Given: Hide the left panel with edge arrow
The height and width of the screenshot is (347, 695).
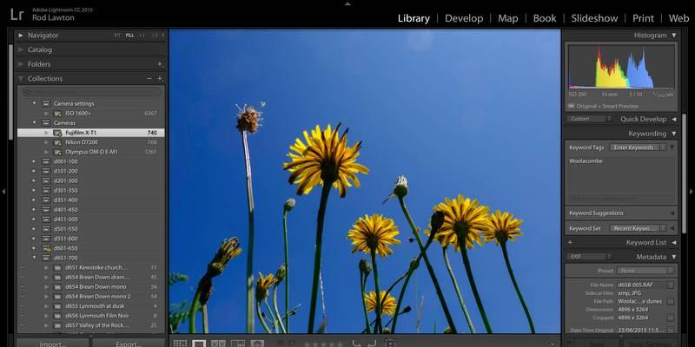Looking at the screenshot, I should pyautogui.click(x=3, y=192).
